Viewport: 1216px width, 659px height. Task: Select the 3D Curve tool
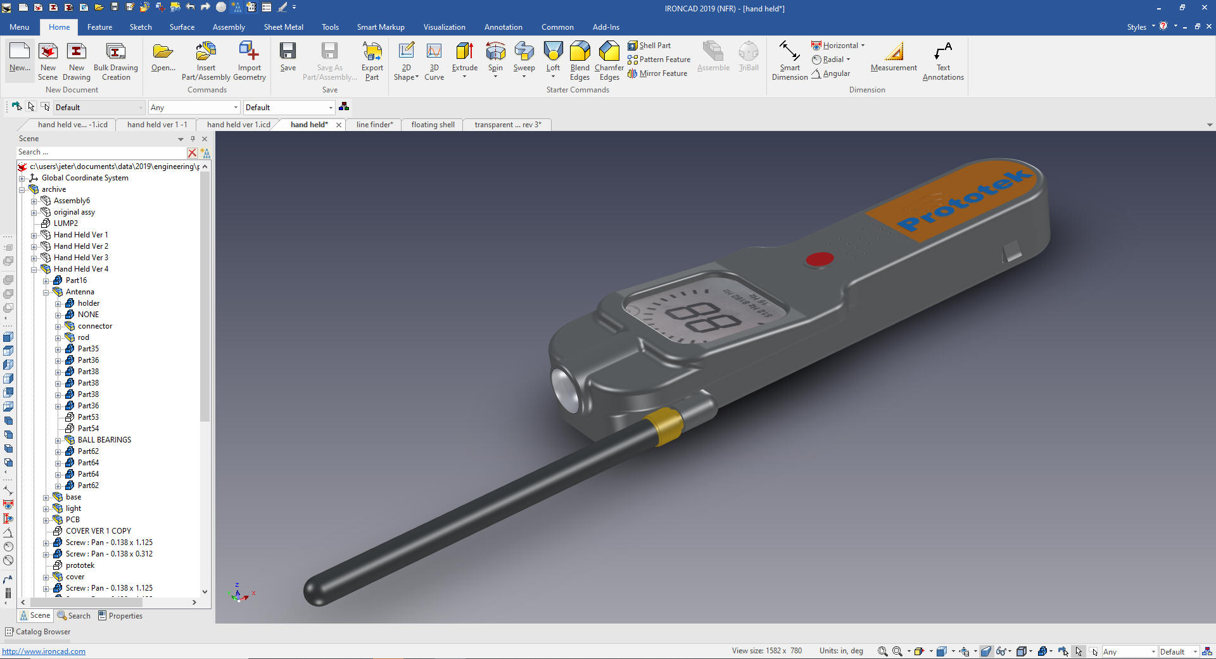tap(434, 61)
